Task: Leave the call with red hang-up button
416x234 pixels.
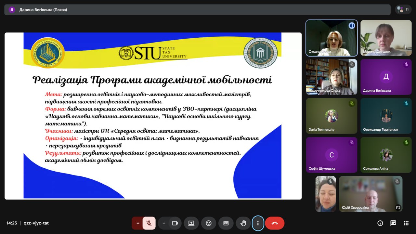Action: 275,223
